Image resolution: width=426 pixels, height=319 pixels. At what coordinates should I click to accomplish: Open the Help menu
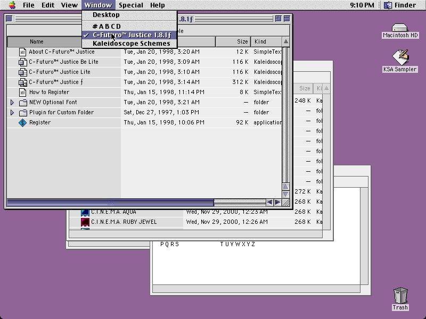coord(157,5)
